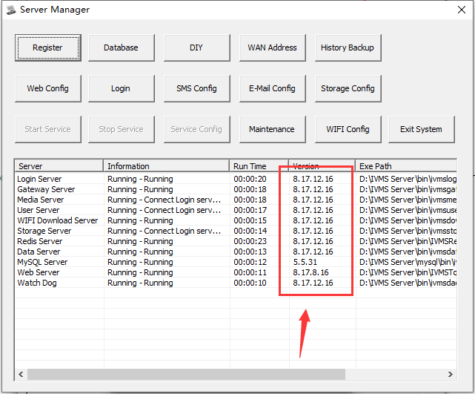Click run time 00:00:10 of Watch Dog
The height and width of the screenshot is (394, 475).
(250, 283)
